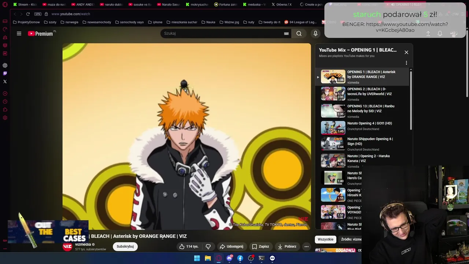469x264 pixels.
Task: Subscribe to vizmedia with Subskrybuj button
Action: pyautogui.click(x=125, y=246)
